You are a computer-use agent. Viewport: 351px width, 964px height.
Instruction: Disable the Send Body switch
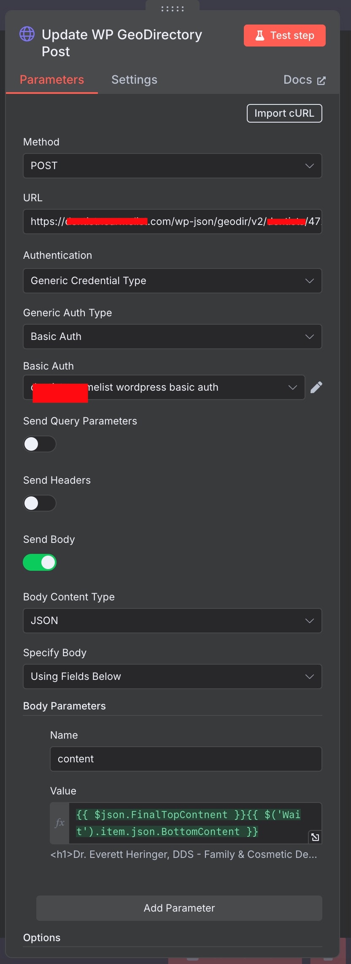click(x=40, y=562)
